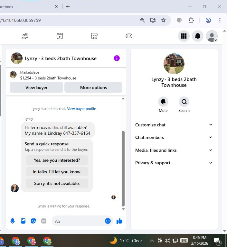Viewport: 227px width, 247px height.
Task: Open the touch keyboard tray icon
Action: 184,240
